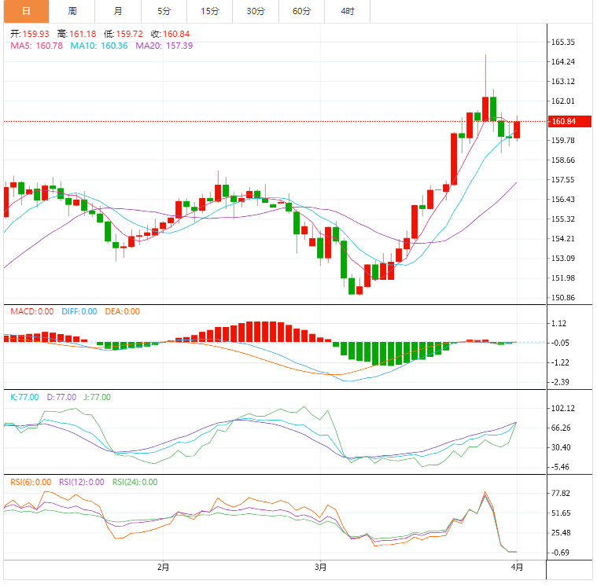Click the RSI(24) legend label

pos(135,482)
